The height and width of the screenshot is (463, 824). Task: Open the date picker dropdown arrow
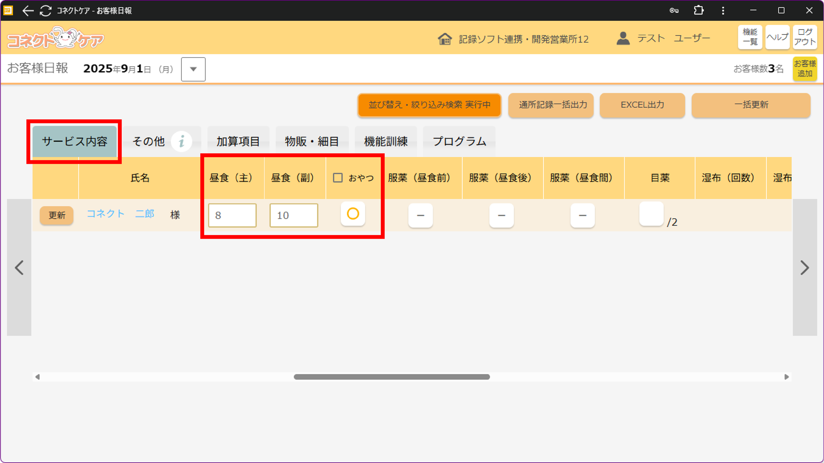[x=193, y=69]
